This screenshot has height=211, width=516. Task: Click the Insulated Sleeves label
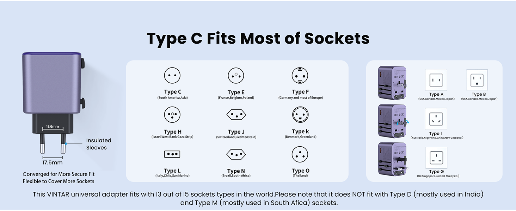(99, 144)
